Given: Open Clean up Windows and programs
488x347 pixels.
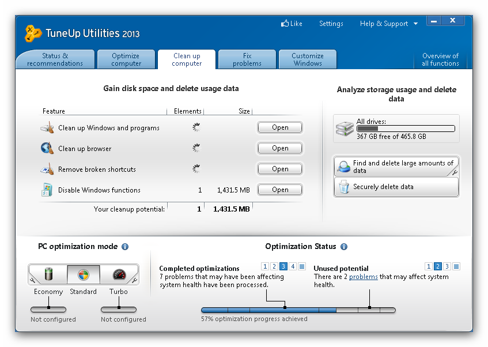Looking at the screenshot, I should [x=280, y=127].
